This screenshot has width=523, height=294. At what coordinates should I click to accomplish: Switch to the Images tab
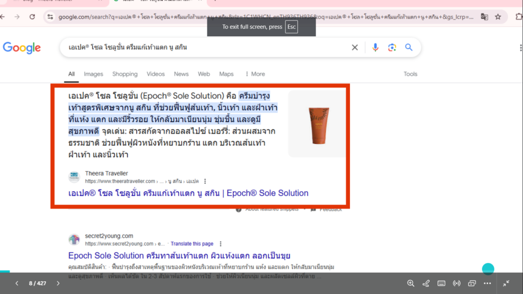click(x=93, y=74)
